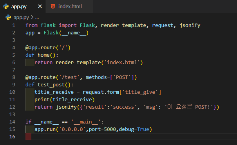237x145 pixels.
Task: Close the app.py tab
Action: pos(40,7)
